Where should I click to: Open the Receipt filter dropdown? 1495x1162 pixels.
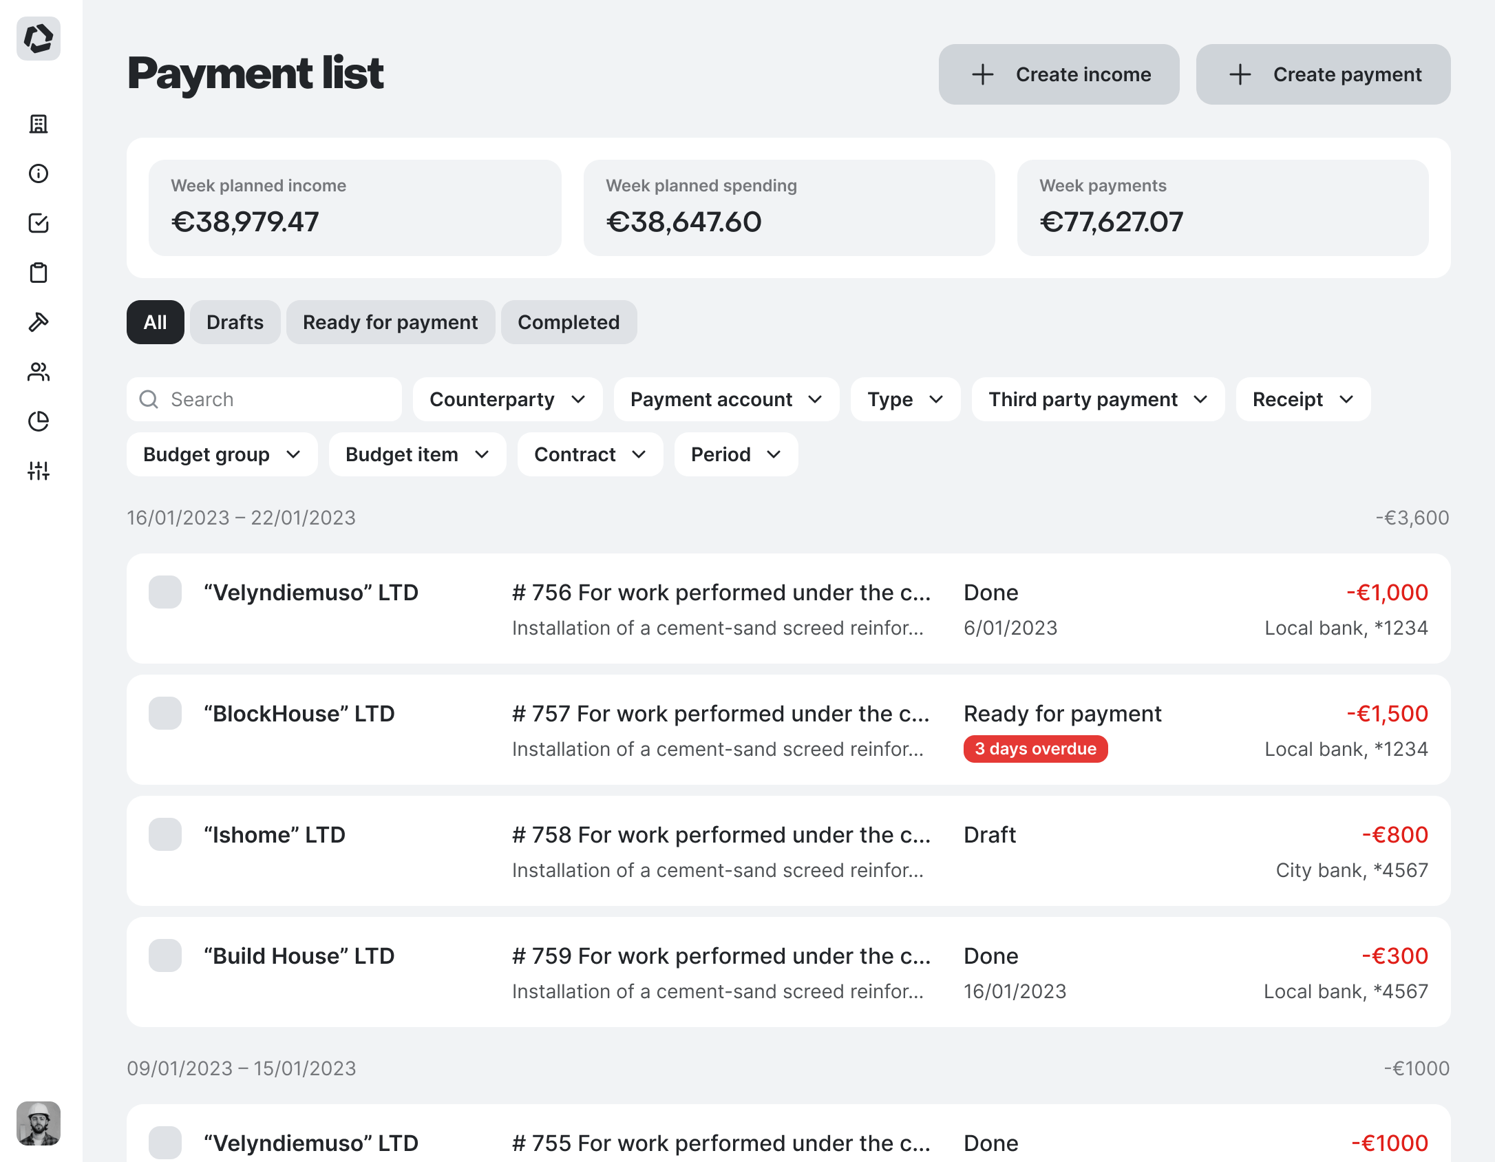[x=1304, y=399]
